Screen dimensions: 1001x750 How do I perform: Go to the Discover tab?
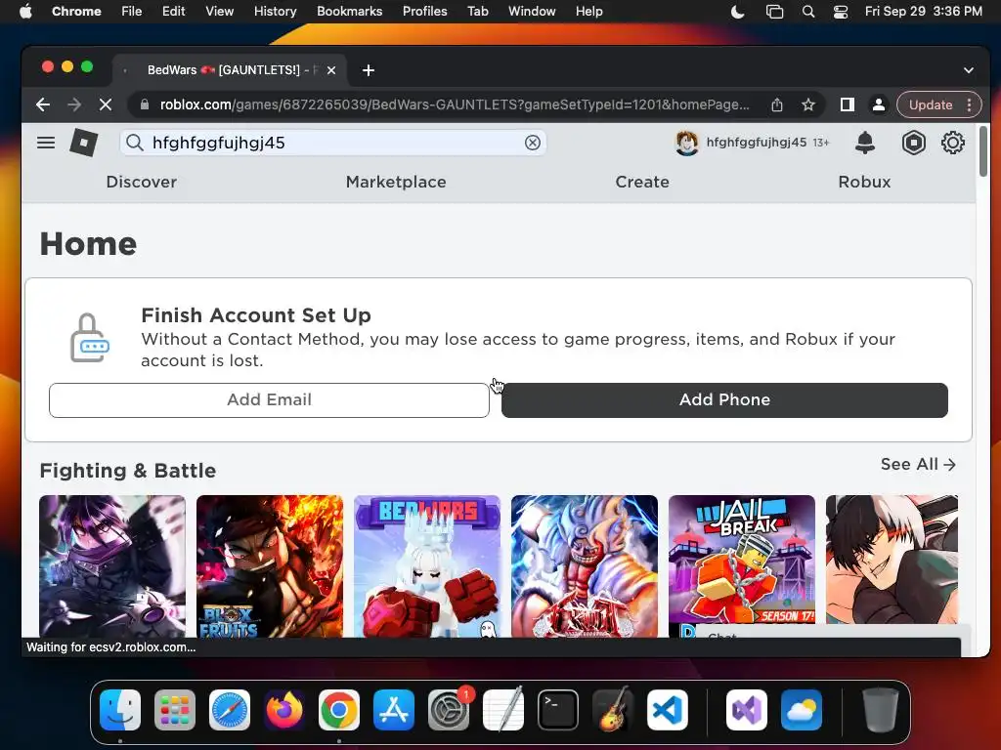141,182
